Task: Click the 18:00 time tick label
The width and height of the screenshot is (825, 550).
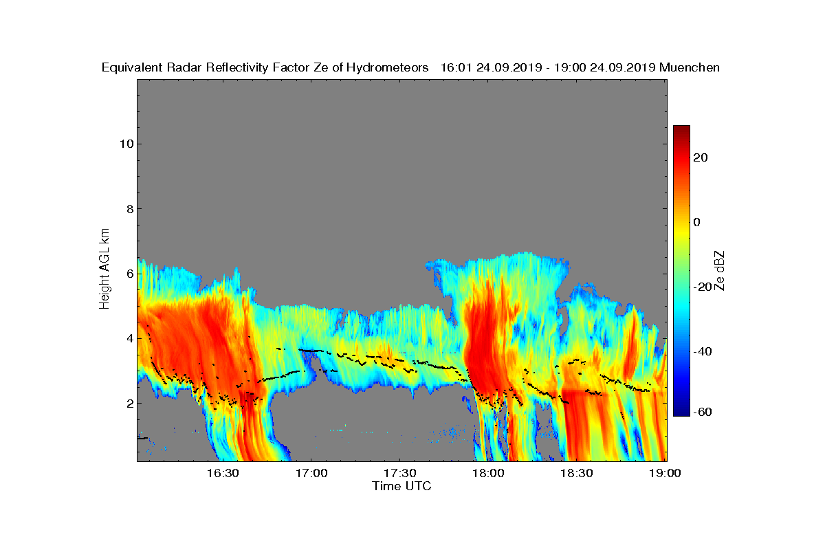Action: [x=489, y=474]
